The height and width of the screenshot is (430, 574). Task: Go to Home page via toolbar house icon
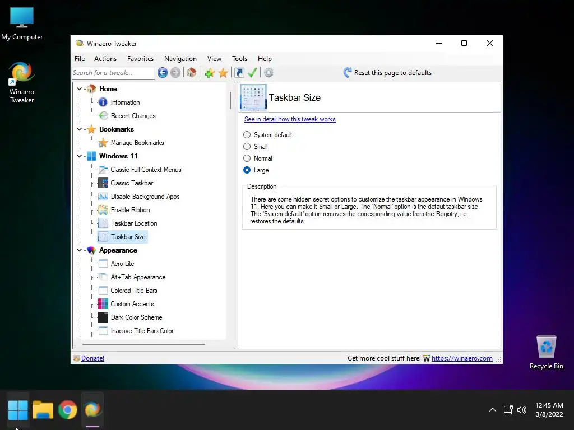[x=192, y=72]
